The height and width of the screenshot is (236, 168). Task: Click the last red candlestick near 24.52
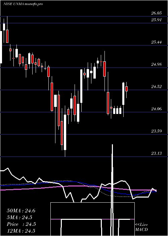coord(126,89)
